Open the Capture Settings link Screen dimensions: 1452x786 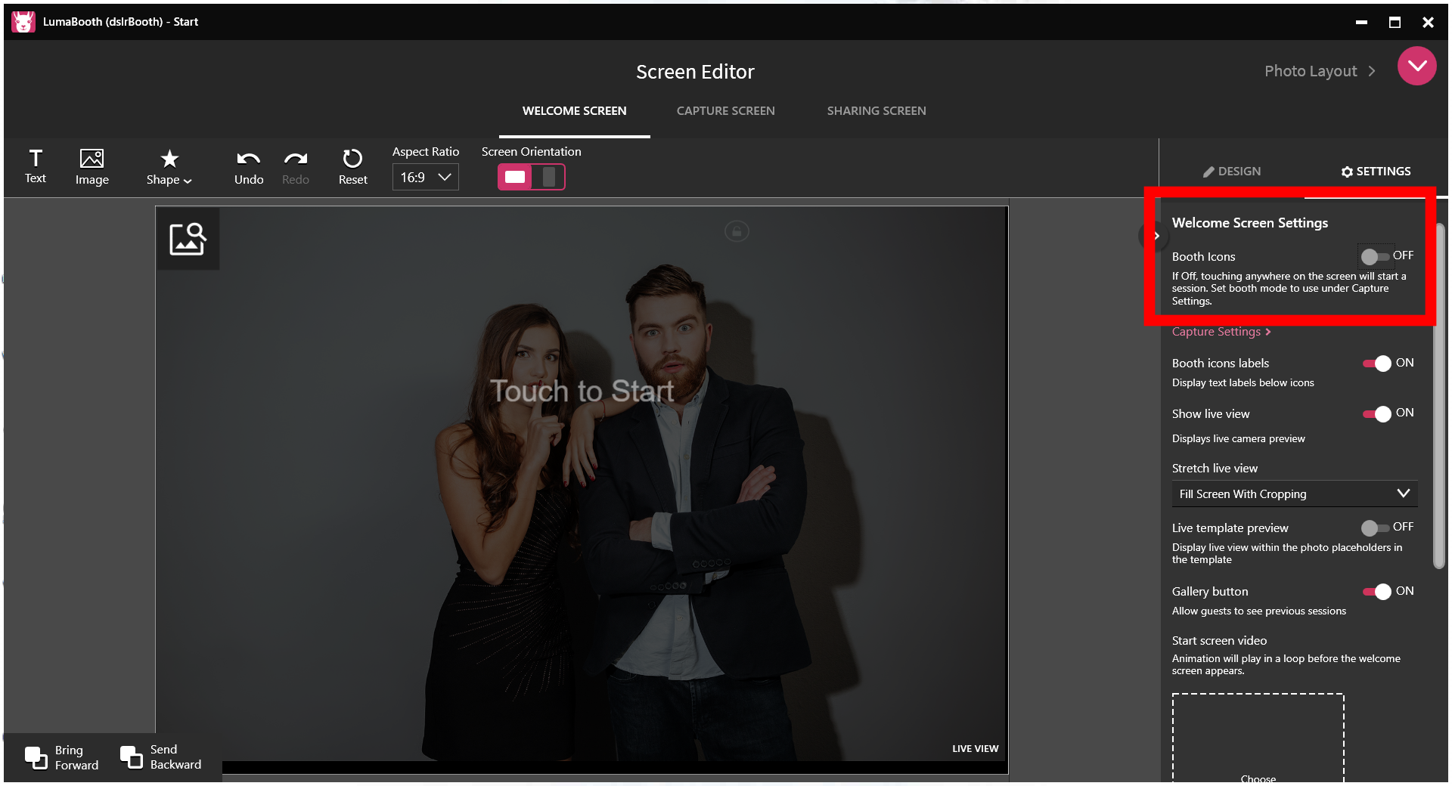pos(1221,332)
